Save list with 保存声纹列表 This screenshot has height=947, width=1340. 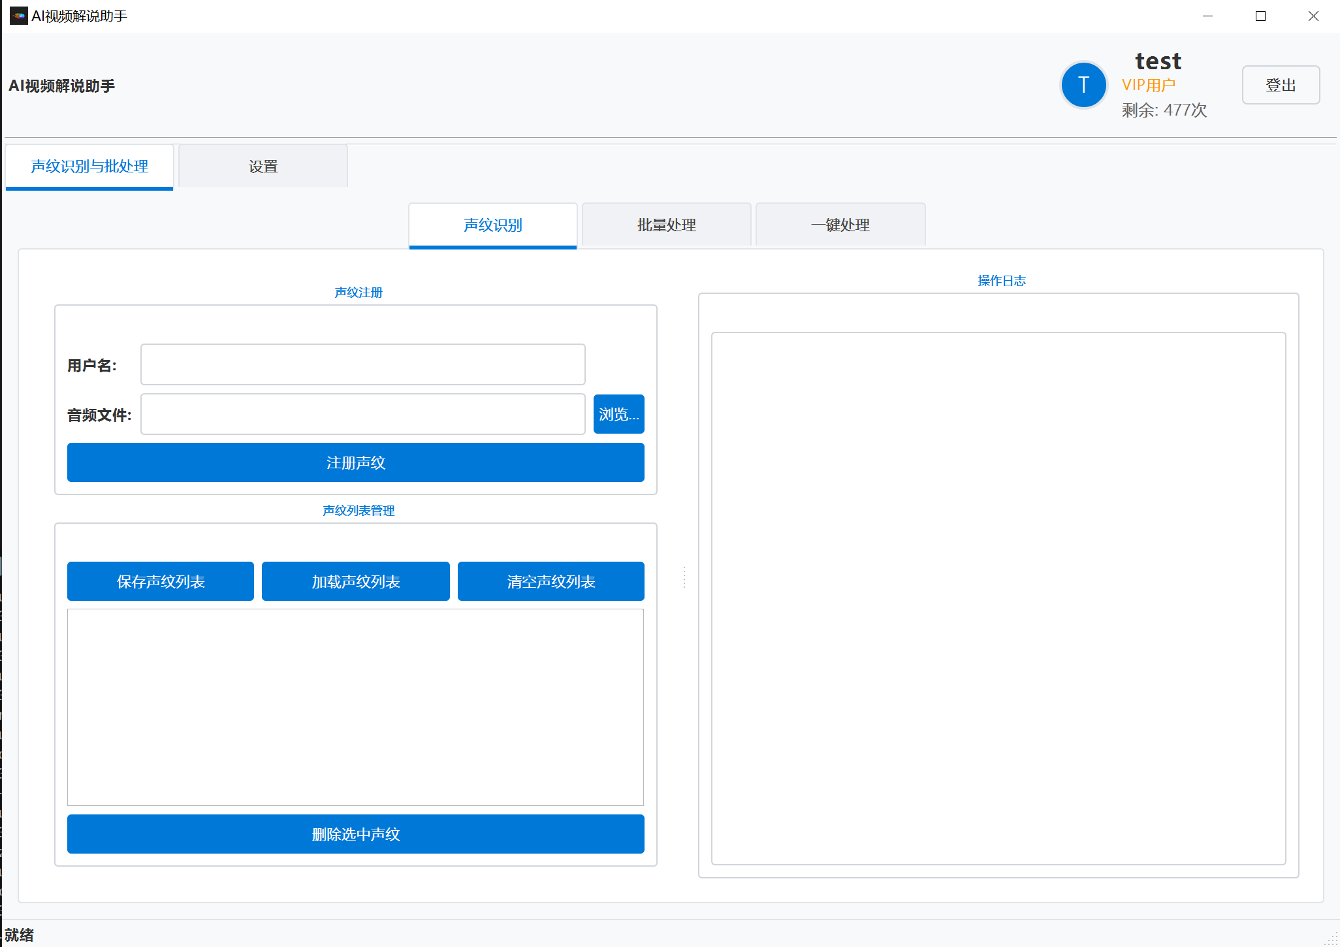click(161, 581)
